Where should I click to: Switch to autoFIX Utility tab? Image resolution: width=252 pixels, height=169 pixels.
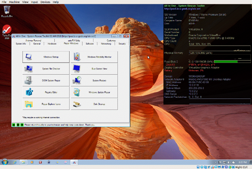[x=74, y=41]
